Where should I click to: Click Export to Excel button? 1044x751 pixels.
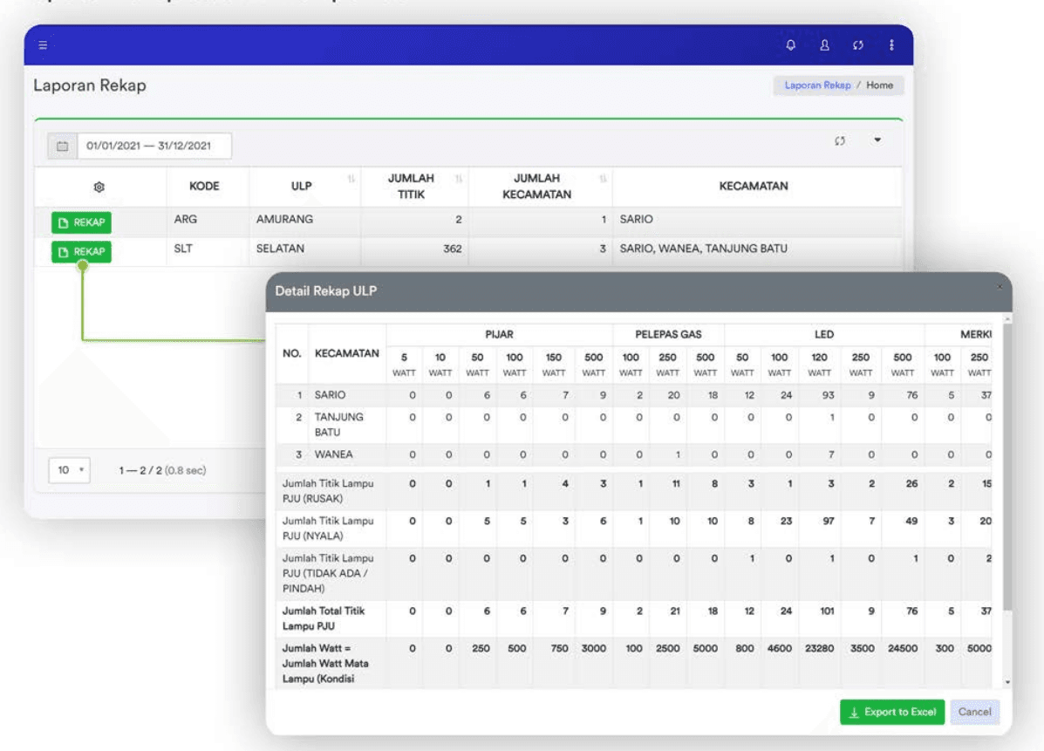click(x=892, y=712)
